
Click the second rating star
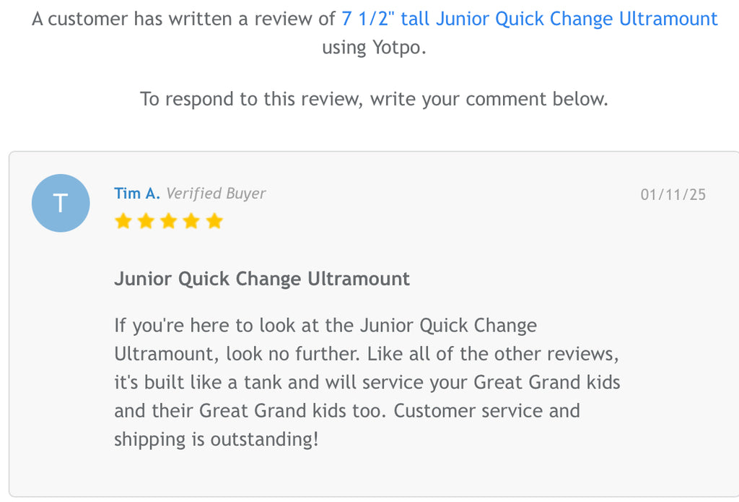coord(146,221)
